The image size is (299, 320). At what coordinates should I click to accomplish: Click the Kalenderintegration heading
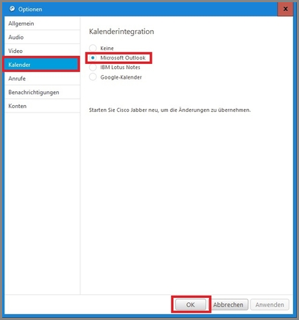[x=122, y=32]
